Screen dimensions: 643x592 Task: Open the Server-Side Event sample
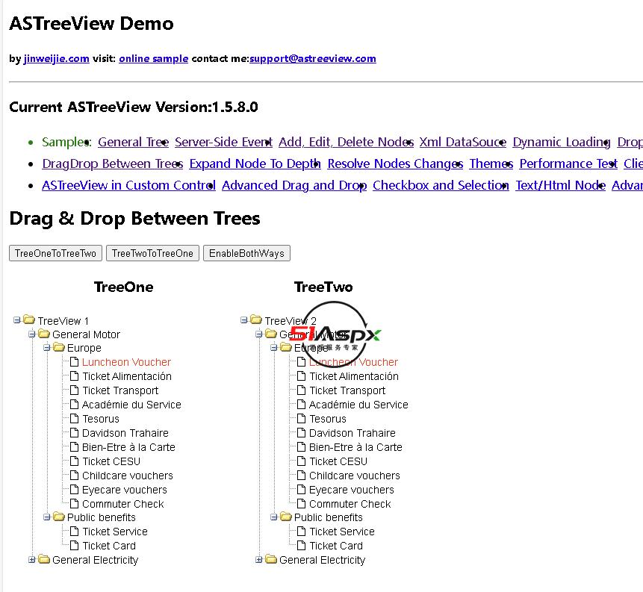(x=223, y=142)
